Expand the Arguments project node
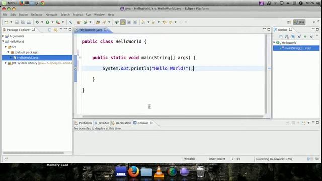 point(3,36)
